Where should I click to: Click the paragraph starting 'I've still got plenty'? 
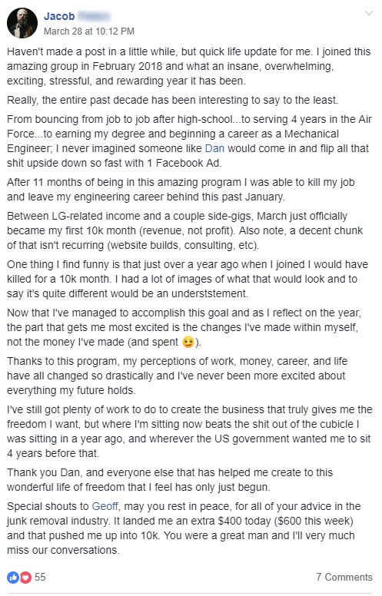tap(190, 432)
